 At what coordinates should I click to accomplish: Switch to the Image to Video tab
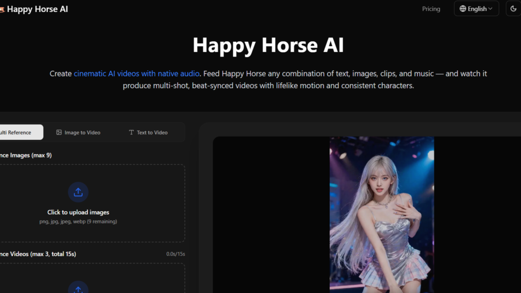coord(78,132)
